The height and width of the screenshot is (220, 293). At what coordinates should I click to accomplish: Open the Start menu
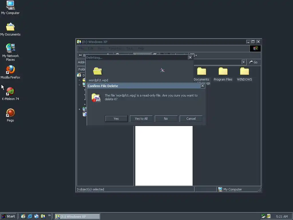8,216
